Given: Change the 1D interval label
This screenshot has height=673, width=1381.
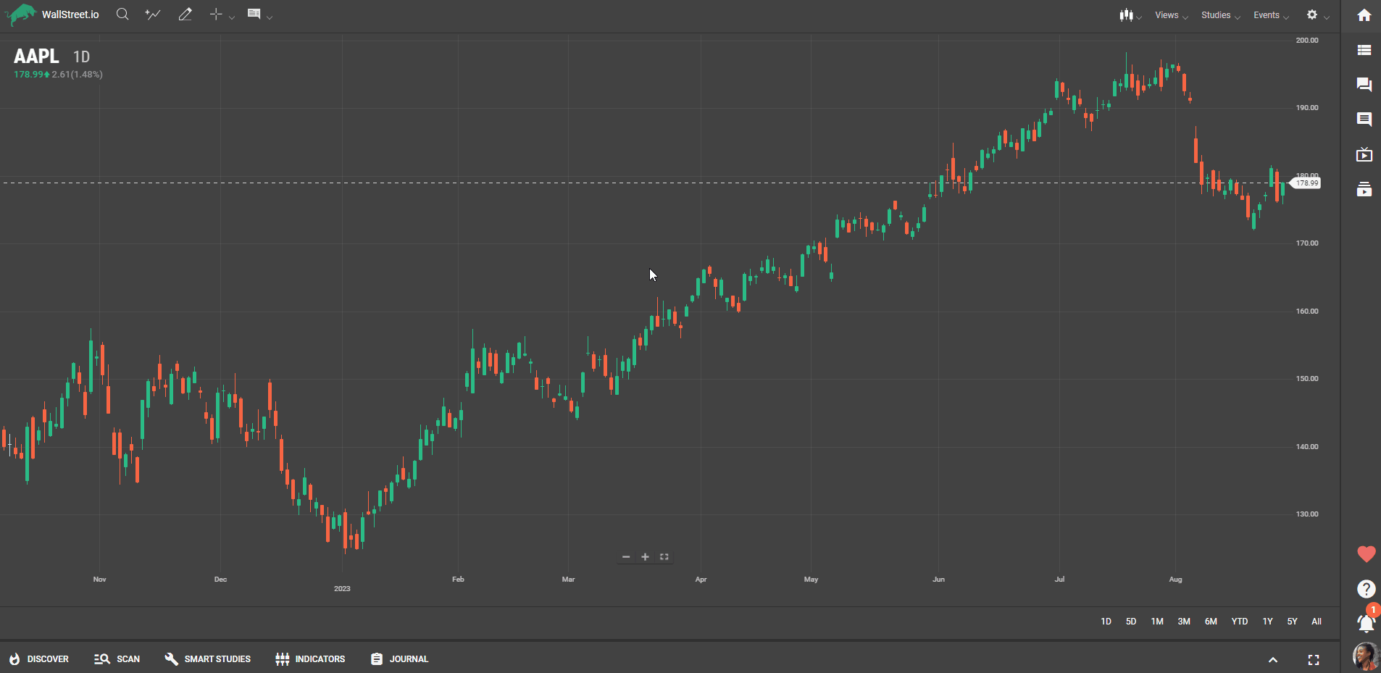Looking at the screenshot, I should [81, 57].
